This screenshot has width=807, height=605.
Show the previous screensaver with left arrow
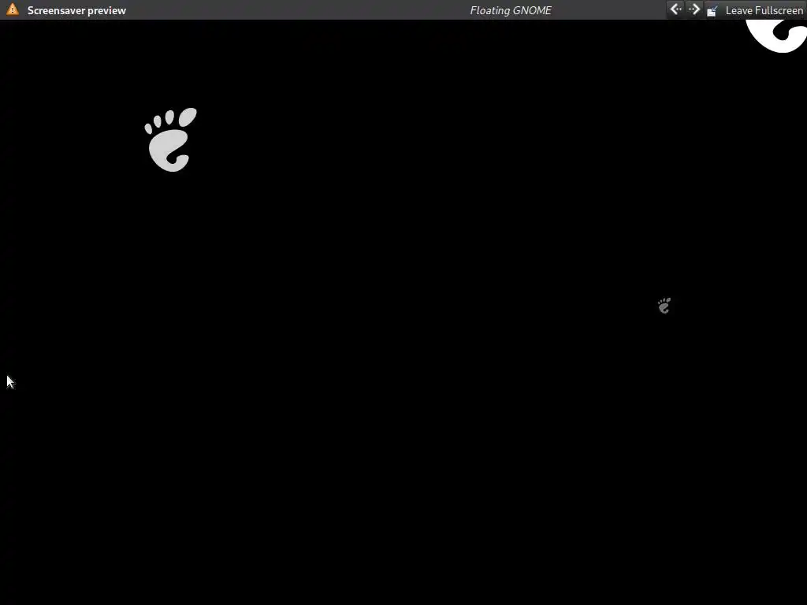675,9
